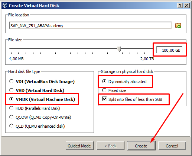
Task: Click the Back button
Action: (110, 146)
